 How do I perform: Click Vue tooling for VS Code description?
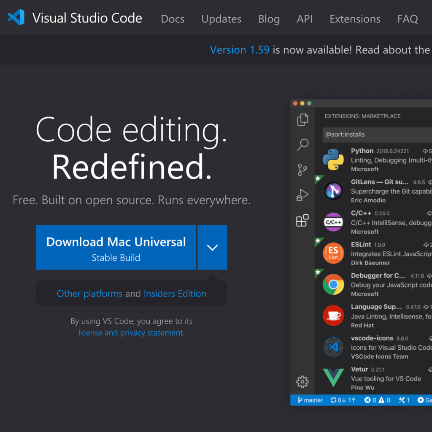(386, 378)
